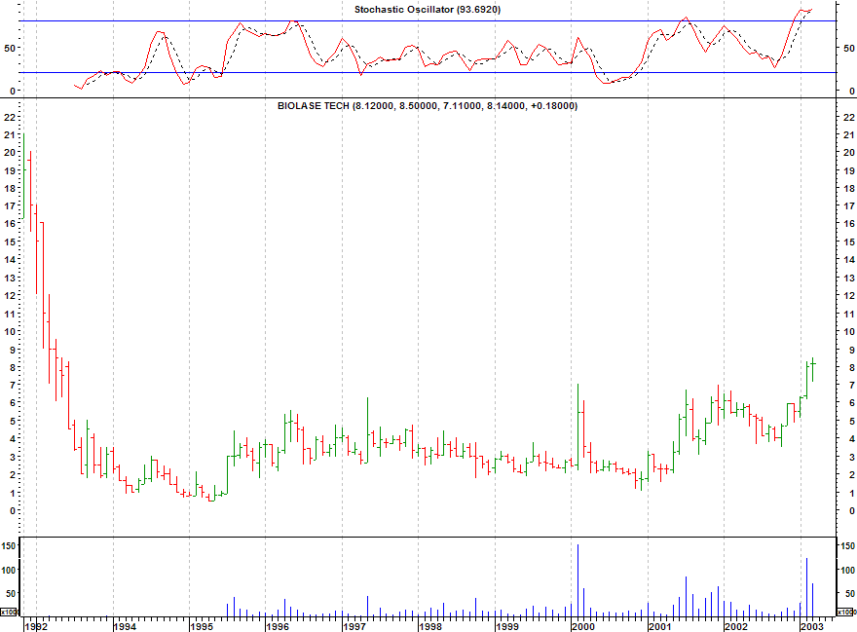Image resolution: width=857 pixels, height=632 pixels.
Task: Select the 2000 year label on time axis
Action: (582, 626)
